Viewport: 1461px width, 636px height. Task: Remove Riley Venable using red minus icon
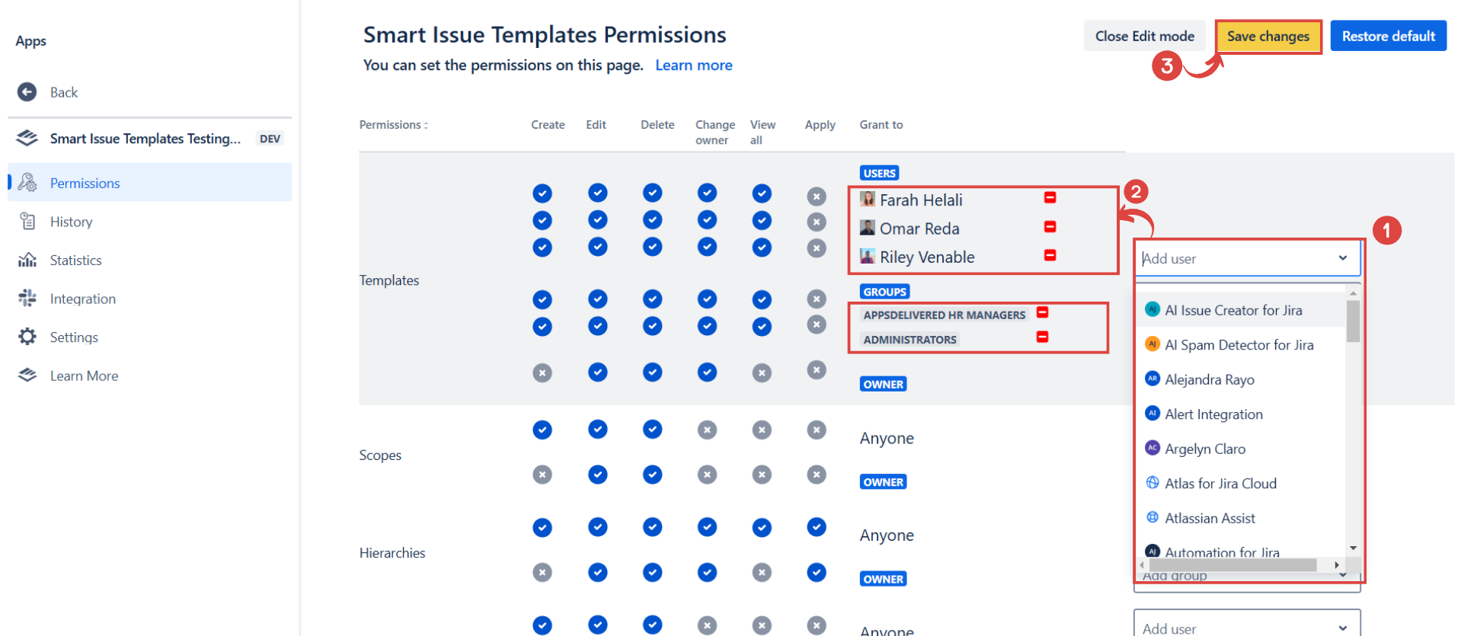tap(1050, 255)
